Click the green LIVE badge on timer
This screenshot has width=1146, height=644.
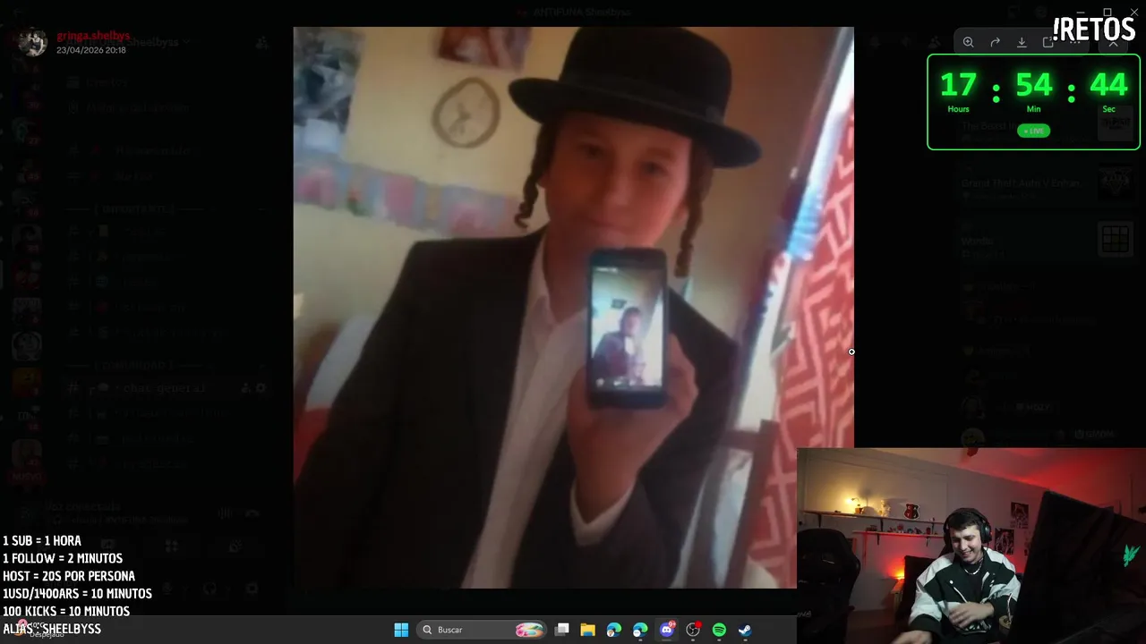(x=1033, y=131)
